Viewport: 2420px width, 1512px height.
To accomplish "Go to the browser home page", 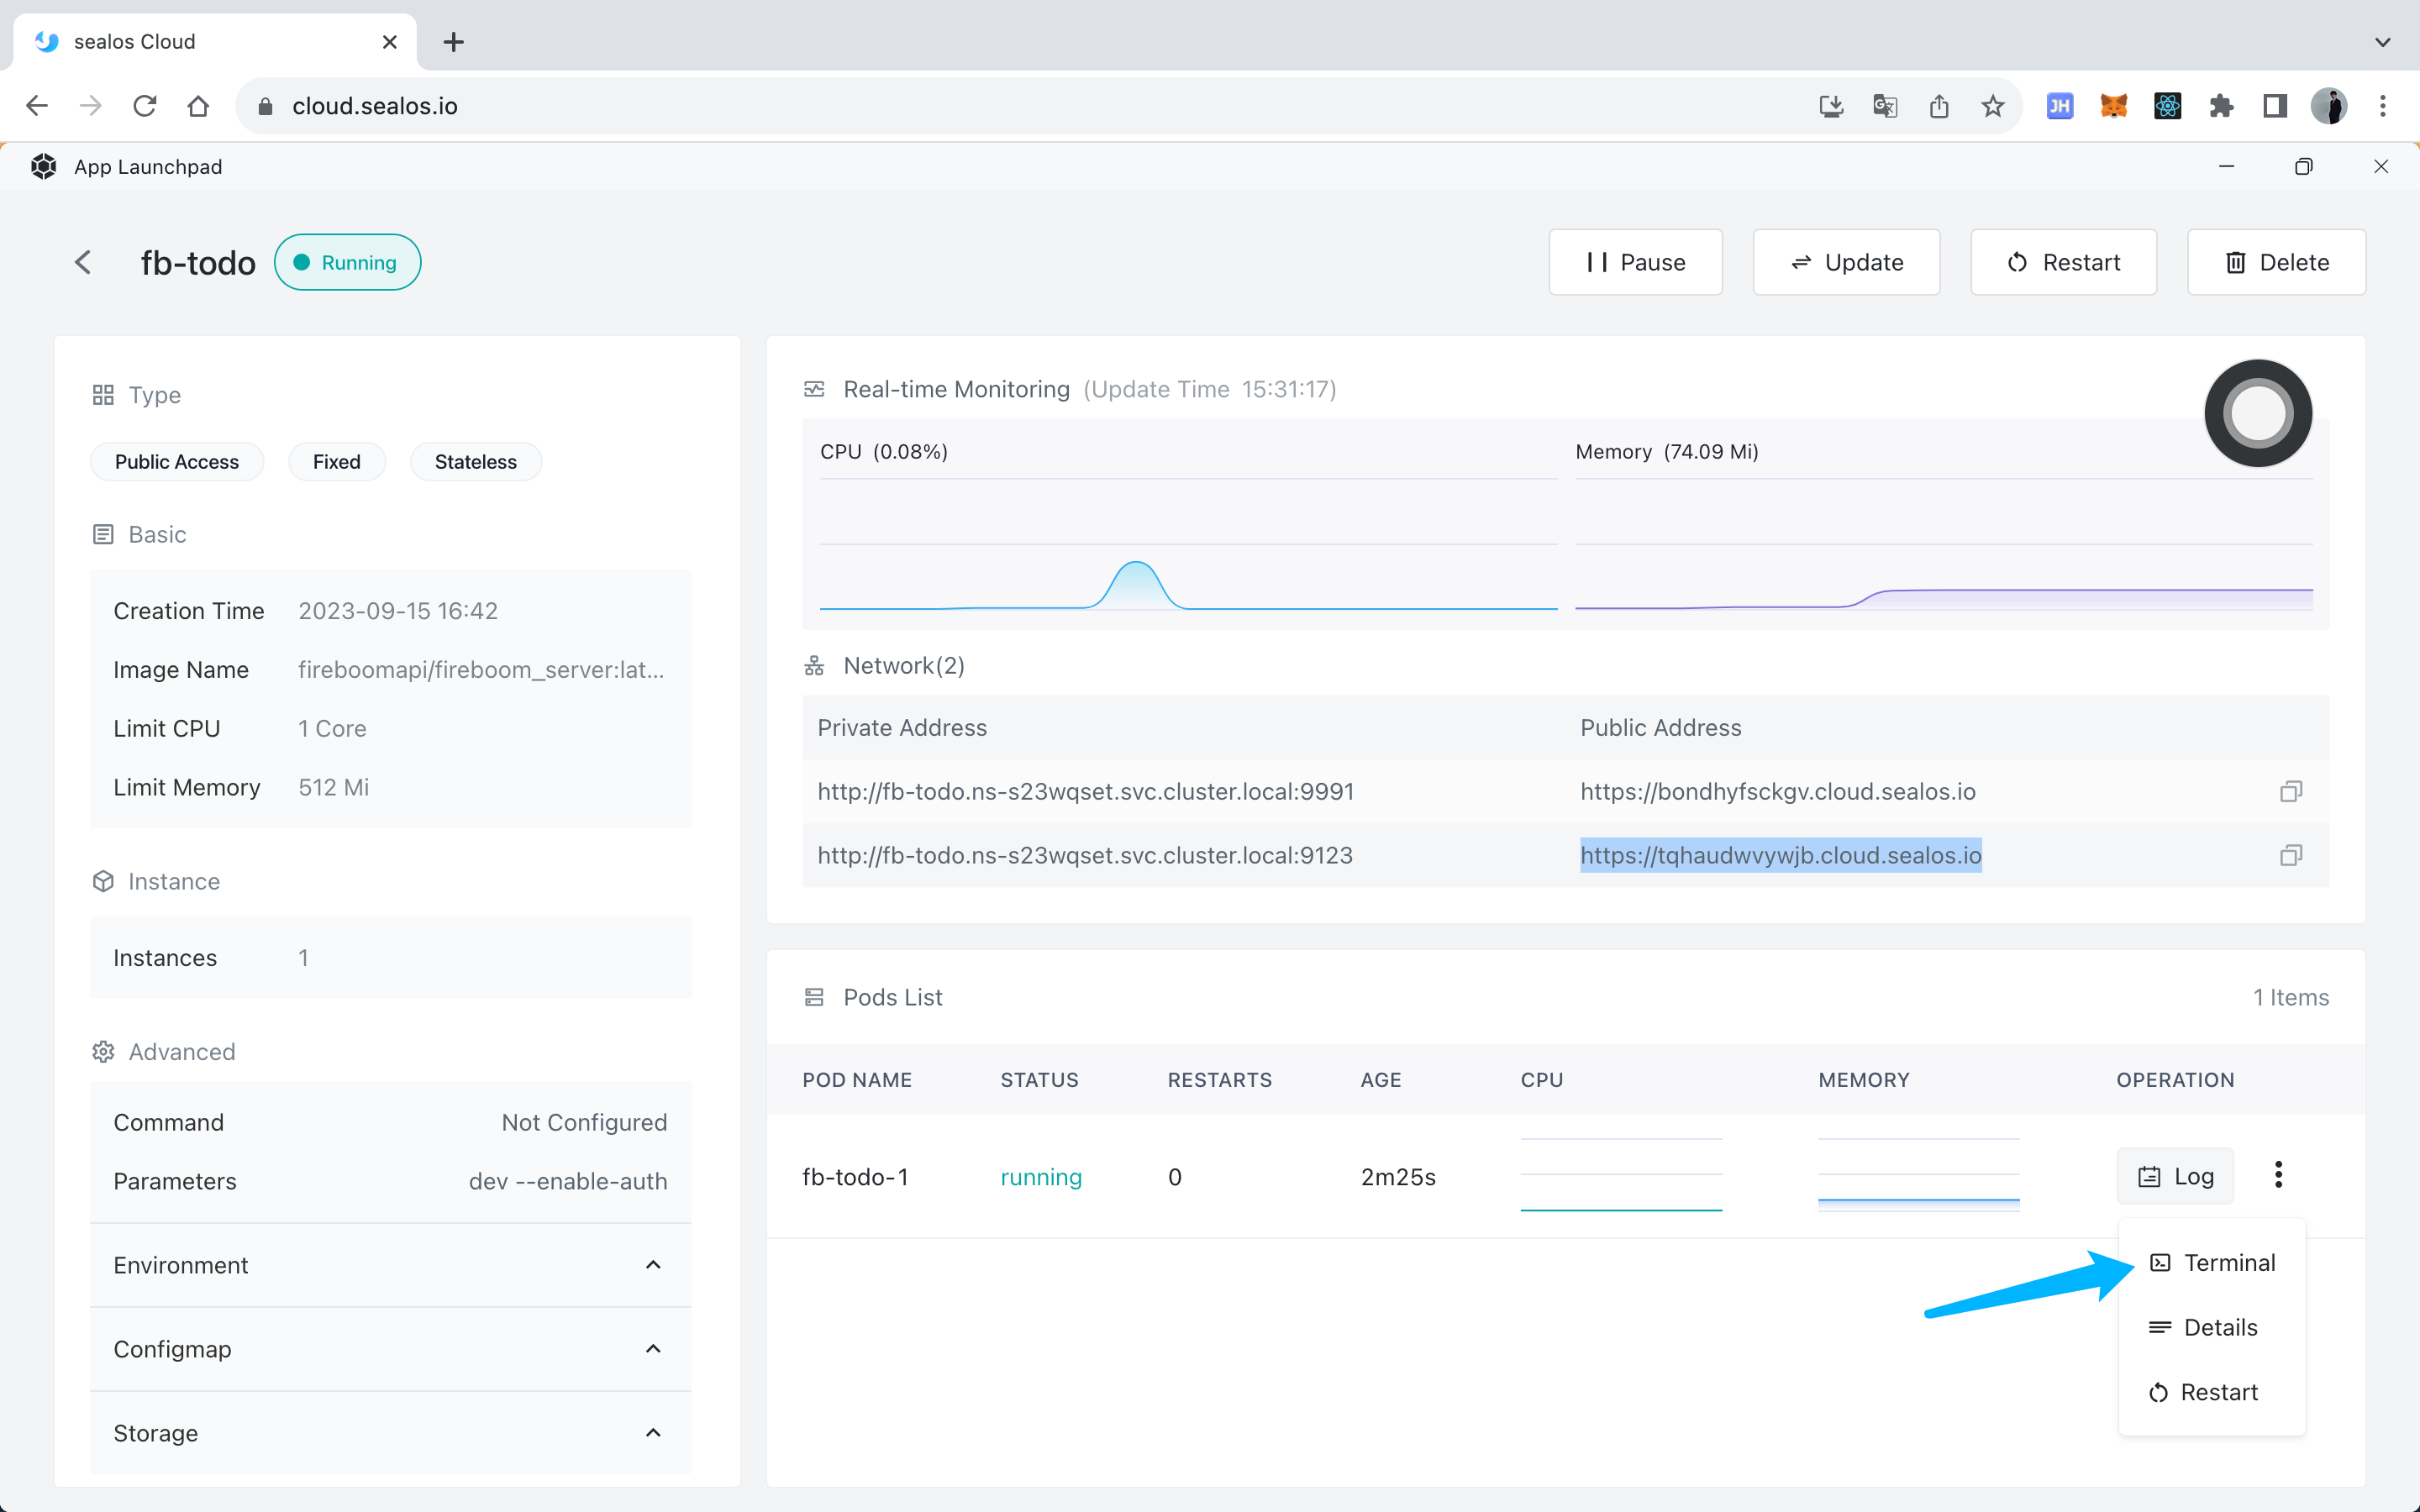I will click(x=198, y=106).
